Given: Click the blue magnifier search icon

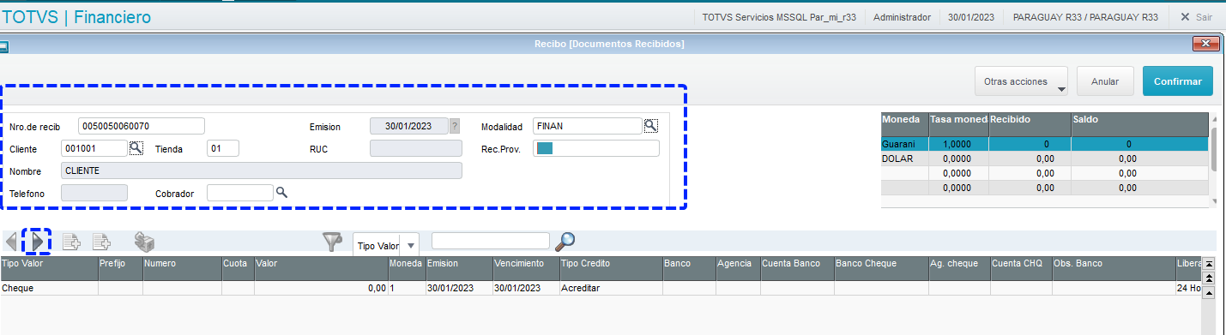Looking at the screenshot, I should pyautogui.click(x=565, y=242).
